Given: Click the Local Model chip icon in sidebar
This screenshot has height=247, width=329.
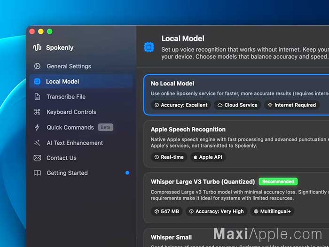Looking at the screenshot, I should coord(37,81).
